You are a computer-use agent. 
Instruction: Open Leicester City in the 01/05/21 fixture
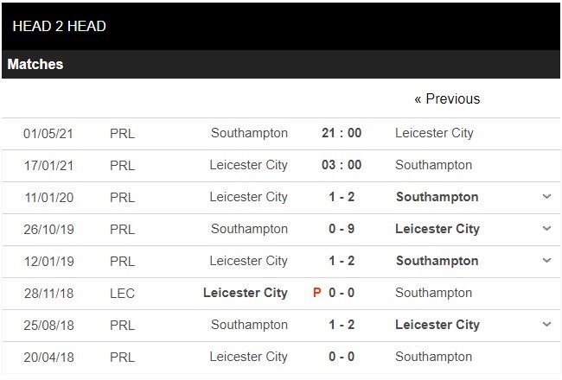pos(434,133)
